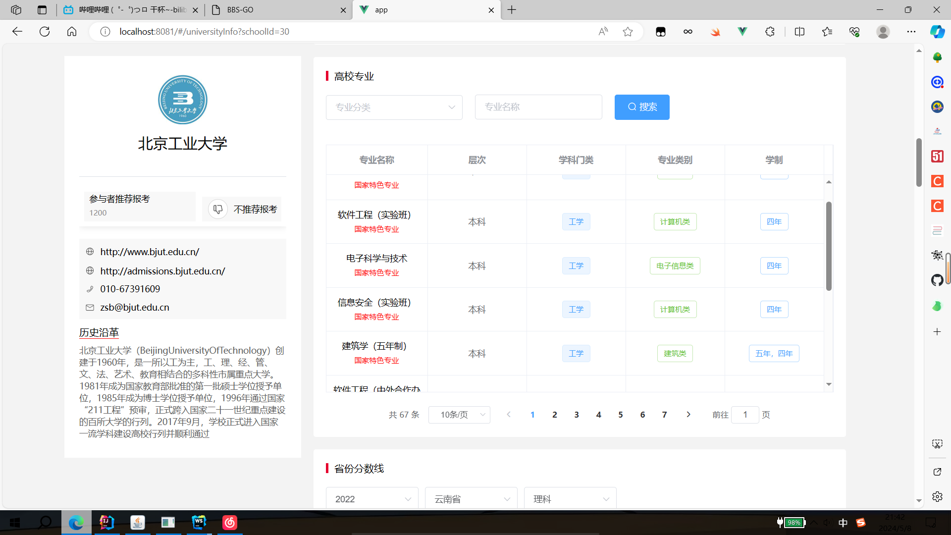The height and width of the screenshot is (535, 951).
Task: Click the majors table scrollbar thumb
Action: [829, 246]
